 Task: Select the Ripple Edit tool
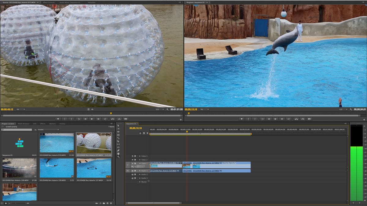[119, 132]
